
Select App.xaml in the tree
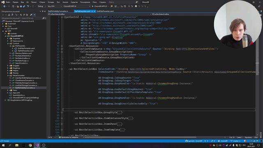pyautogui.click(x=16, y=92)
